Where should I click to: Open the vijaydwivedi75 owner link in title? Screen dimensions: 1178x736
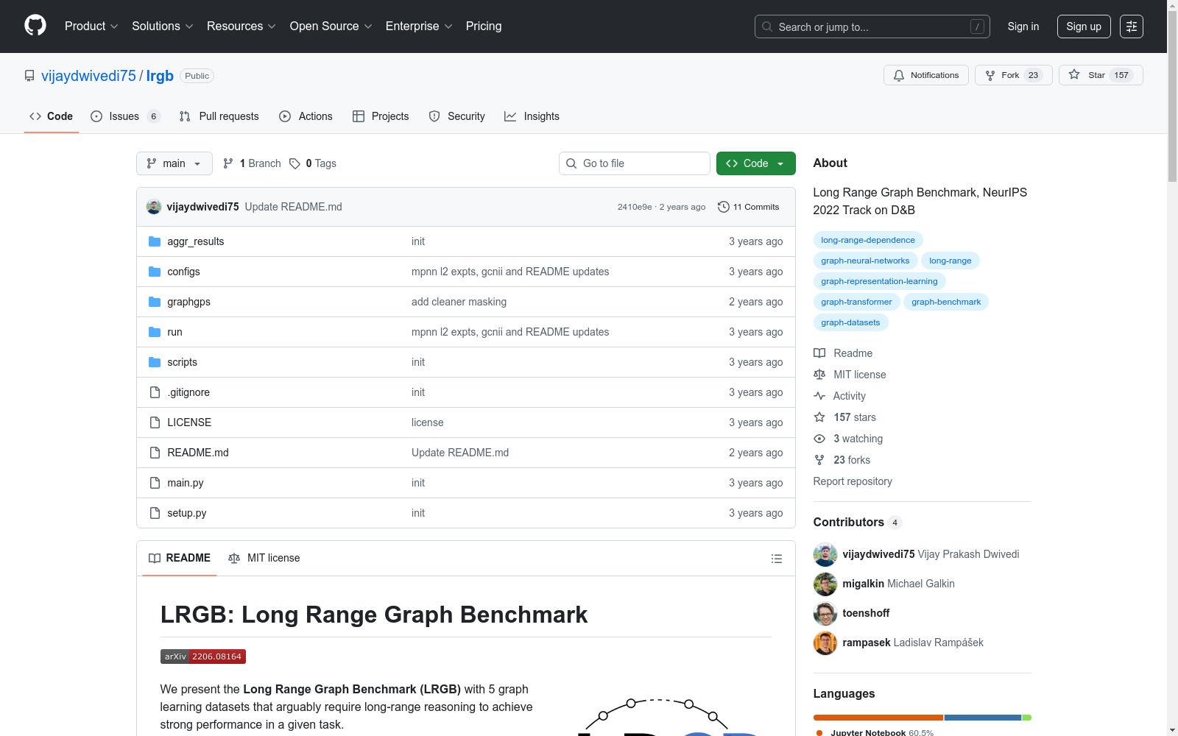pyautogui.click(x=88, y=76)
